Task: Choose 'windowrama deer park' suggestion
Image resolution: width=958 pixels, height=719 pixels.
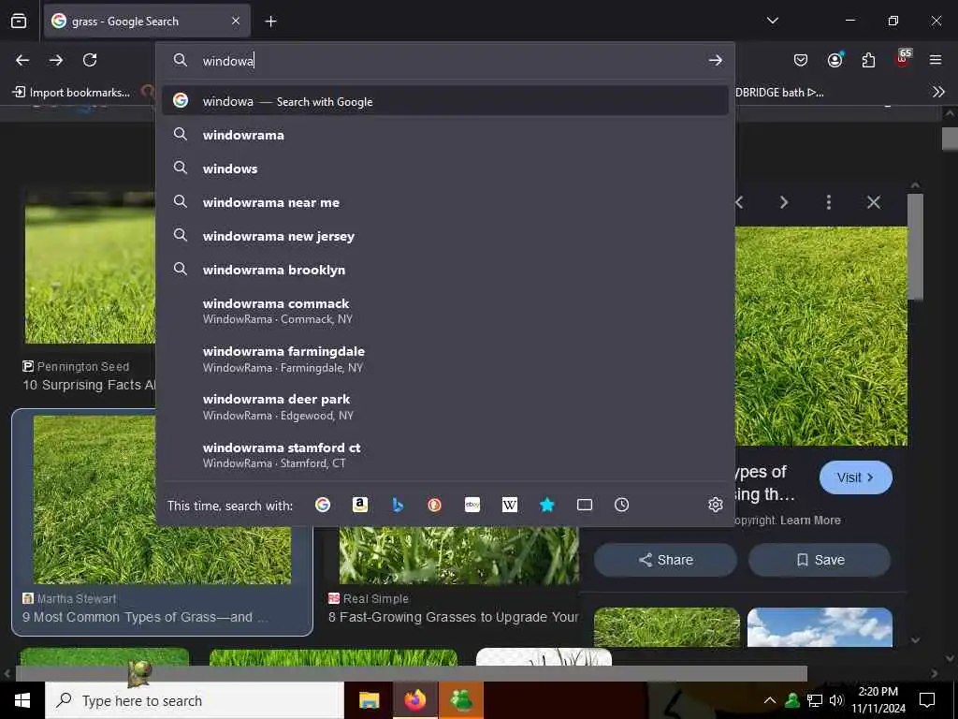Action: click(x=445, y=406)
